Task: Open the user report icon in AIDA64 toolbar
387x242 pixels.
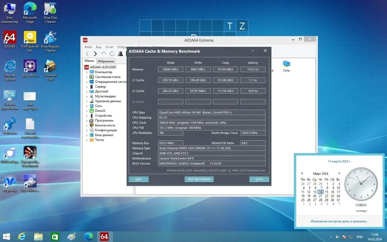Action: tap(120, 54)
